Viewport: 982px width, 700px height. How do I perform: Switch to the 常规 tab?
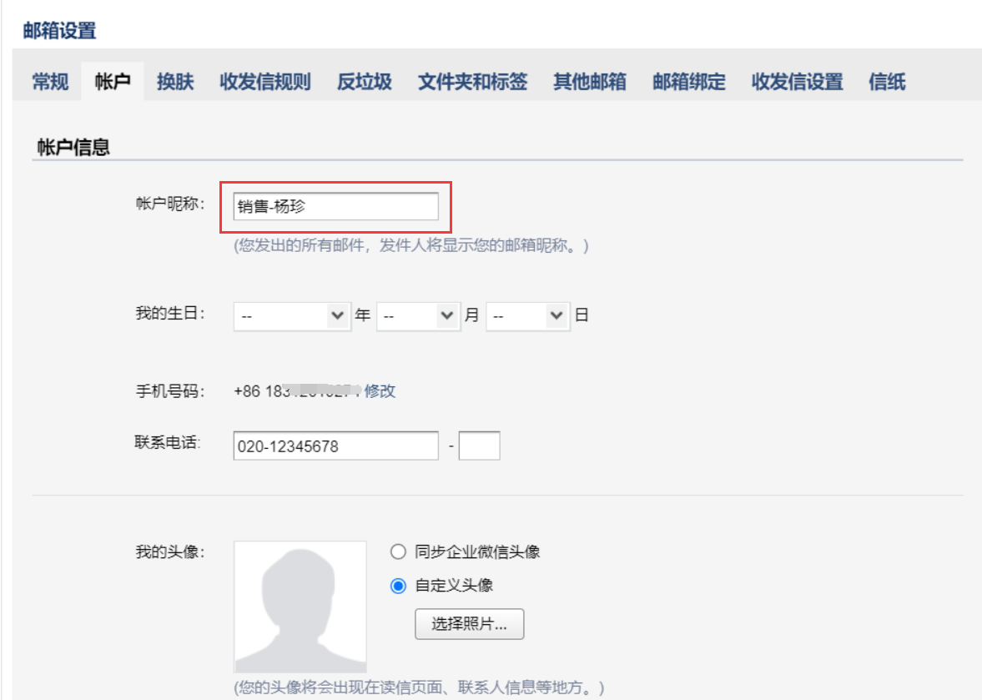pos(50,82)
